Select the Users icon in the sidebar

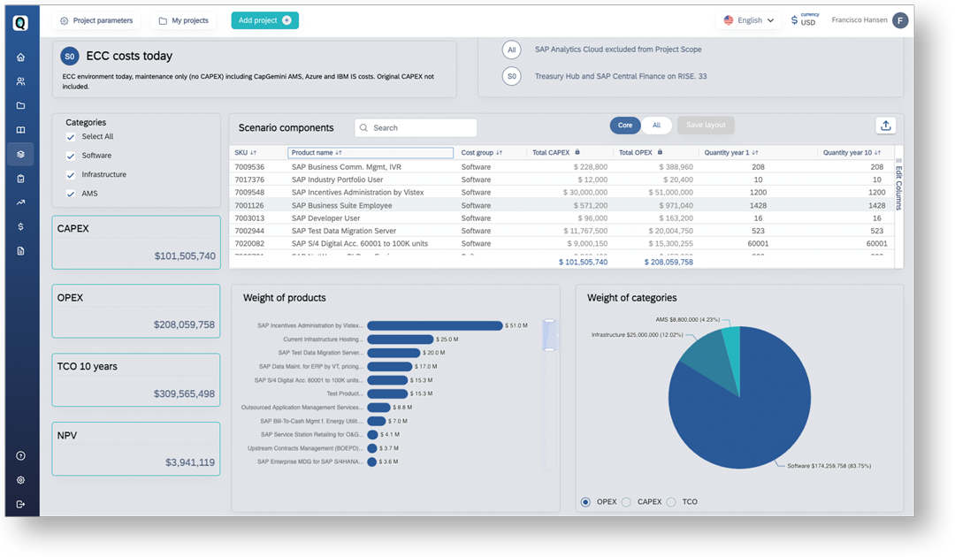(x=20, y=80)
